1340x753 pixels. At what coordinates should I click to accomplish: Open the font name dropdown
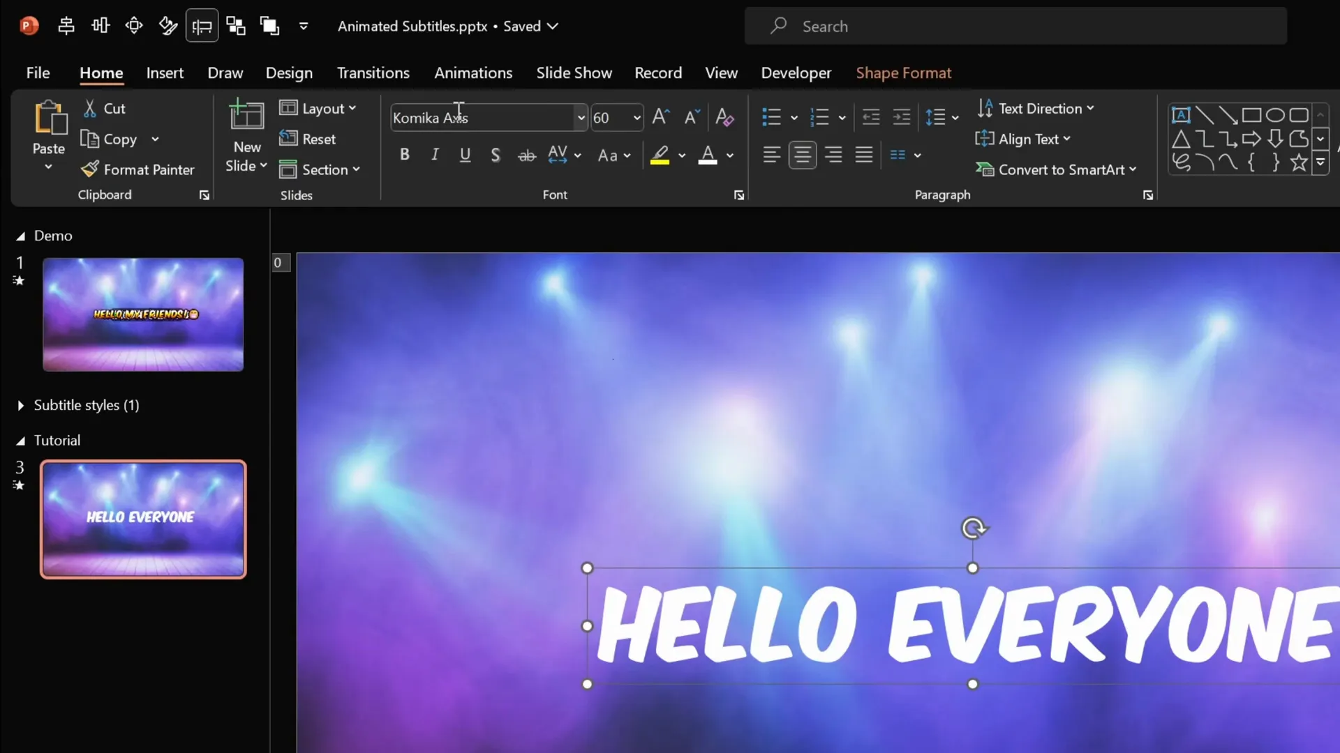tap(581, 118)
